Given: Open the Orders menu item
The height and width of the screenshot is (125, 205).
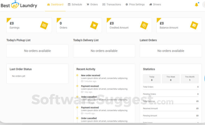Looking at the screenshot, I should tap(92, 5).
